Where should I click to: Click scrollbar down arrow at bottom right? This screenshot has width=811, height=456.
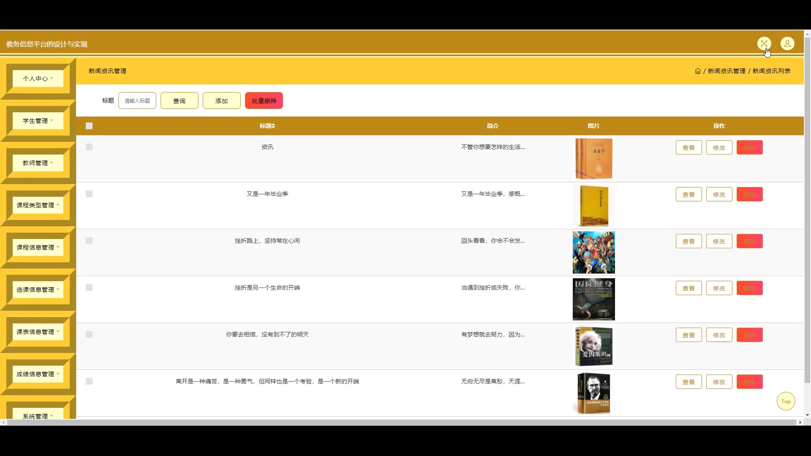807,415
